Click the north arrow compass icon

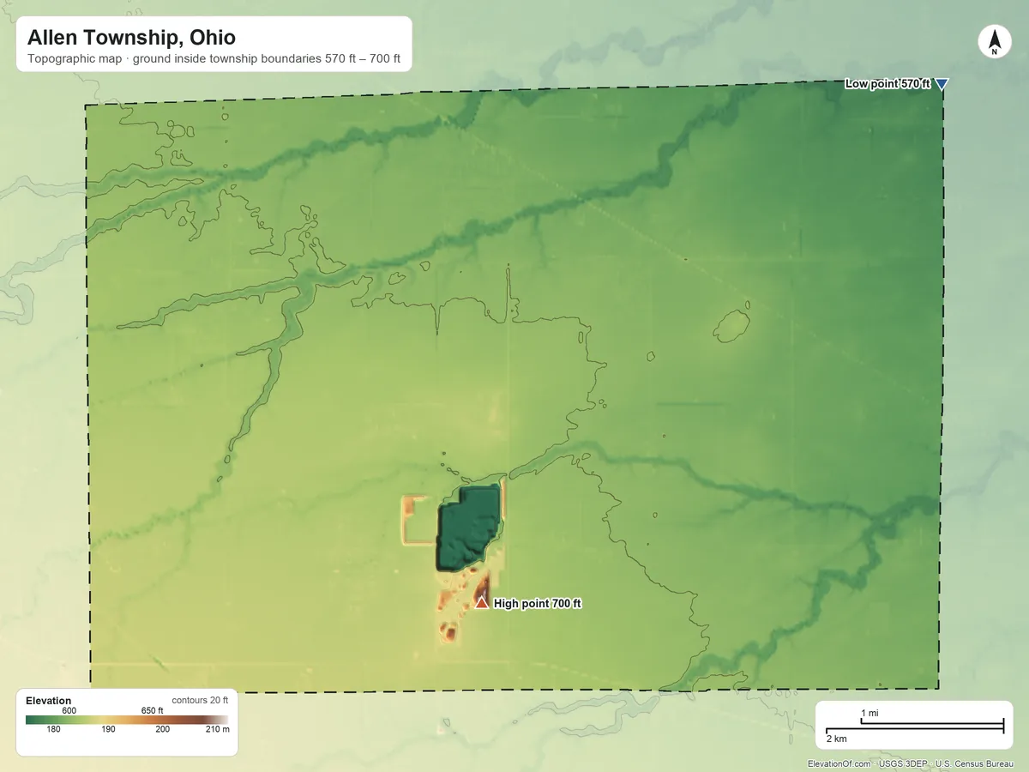(995, 42)
